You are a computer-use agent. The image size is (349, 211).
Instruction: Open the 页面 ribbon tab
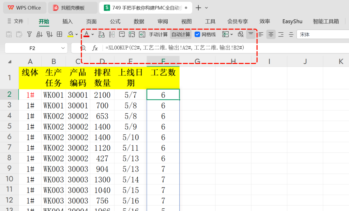pyautogui.click(x=91, y=21)
